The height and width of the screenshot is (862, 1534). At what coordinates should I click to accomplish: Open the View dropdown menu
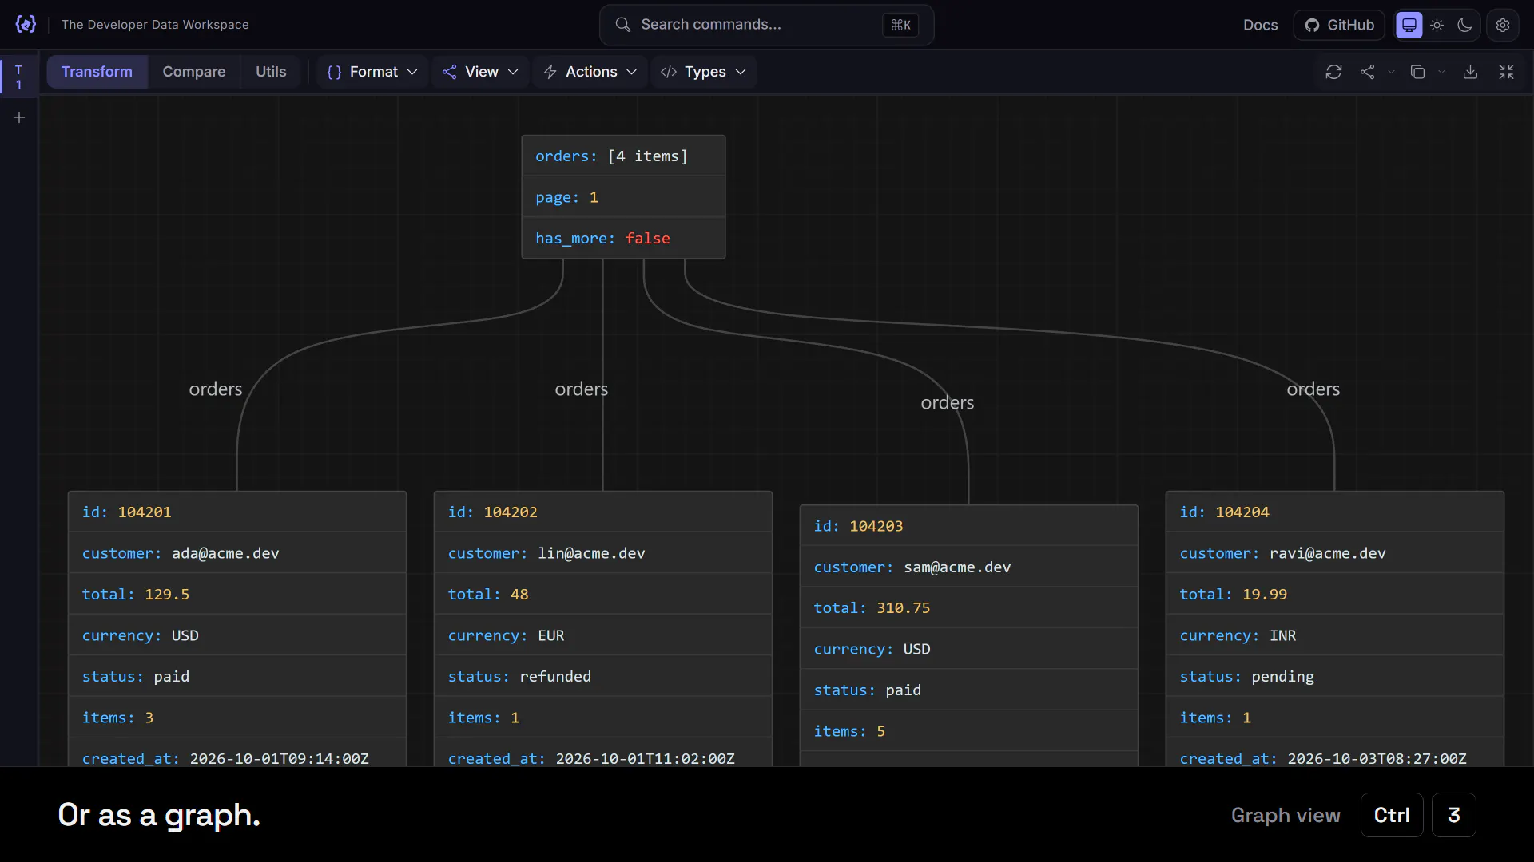(x=480, y=72)
